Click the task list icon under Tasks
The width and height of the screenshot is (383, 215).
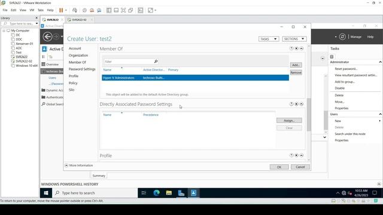click(332, 57)
